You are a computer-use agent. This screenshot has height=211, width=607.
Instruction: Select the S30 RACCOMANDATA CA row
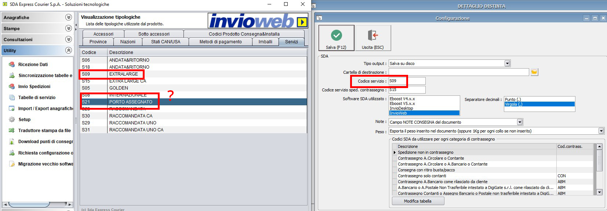point(193,116)
